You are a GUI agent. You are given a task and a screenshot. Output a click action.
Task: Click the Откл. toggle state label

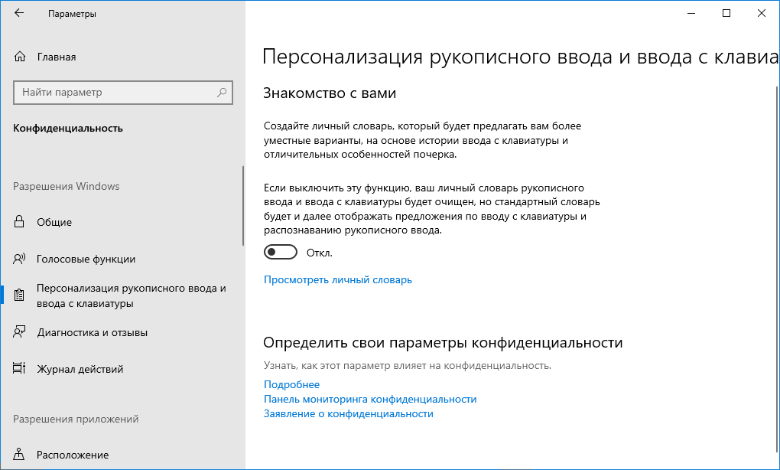(x=320, y=253)
